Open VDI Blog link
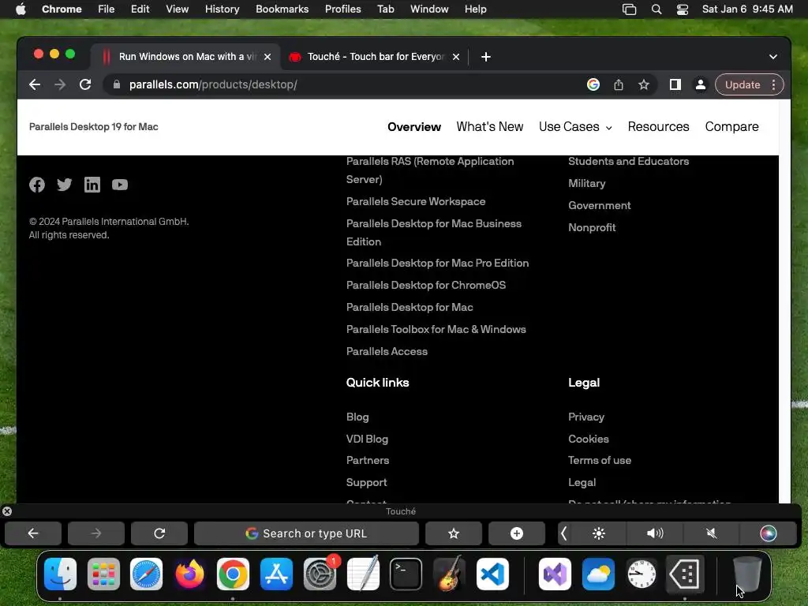The image size is (808, 606). point(368,439)
